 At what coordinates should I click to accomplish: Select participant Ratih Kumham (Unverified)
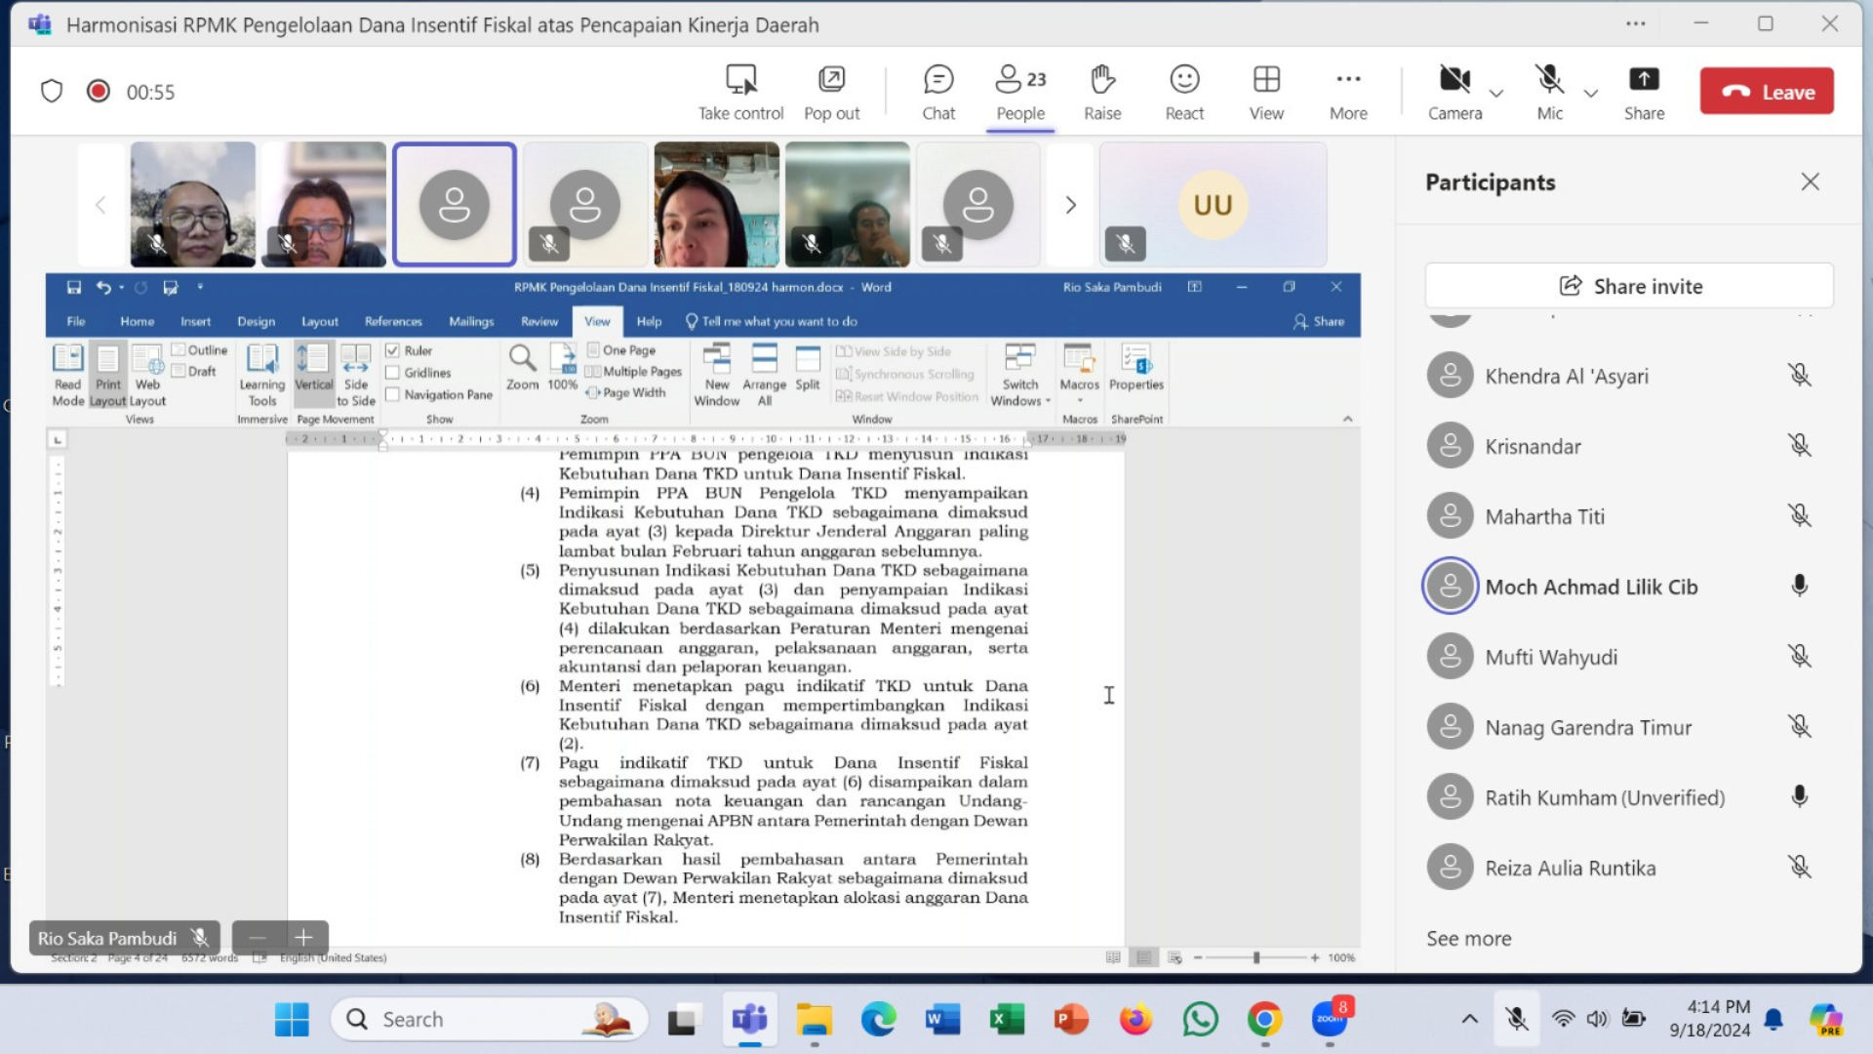point(1619,797)
